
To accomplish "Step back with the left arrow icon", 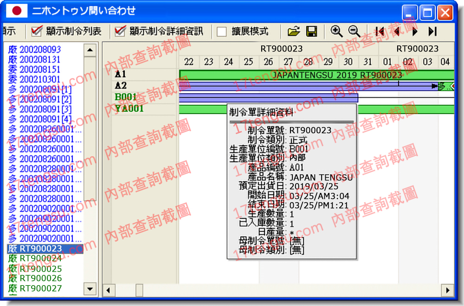I will pyautogui.click(x=397, y=32).
